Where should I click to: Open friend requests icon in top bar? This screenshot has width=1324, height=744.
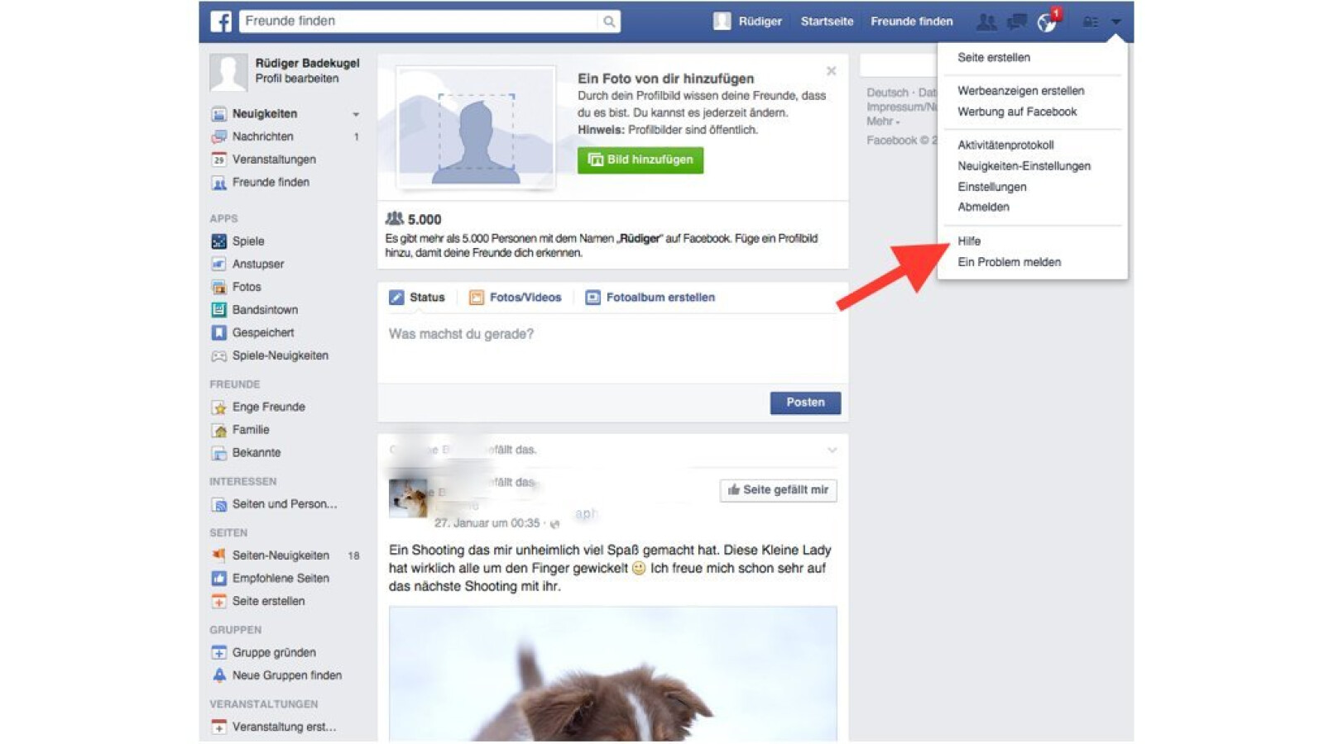[x=986, y=22]
